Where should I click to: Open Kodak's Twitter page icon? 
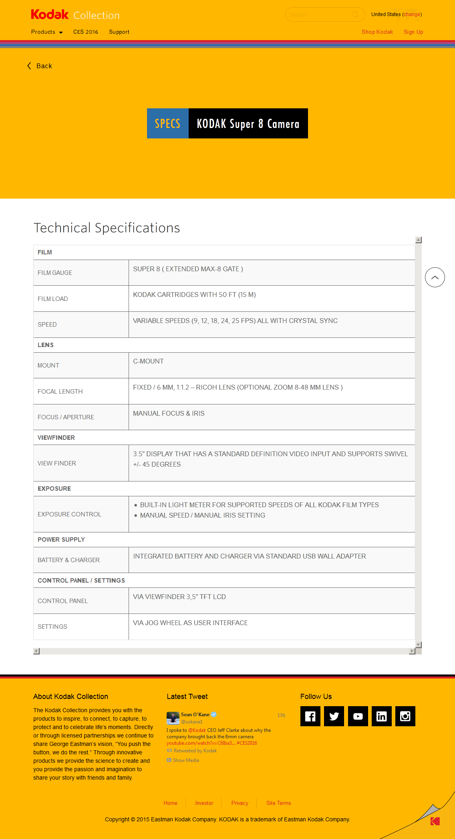pos(334,716)
